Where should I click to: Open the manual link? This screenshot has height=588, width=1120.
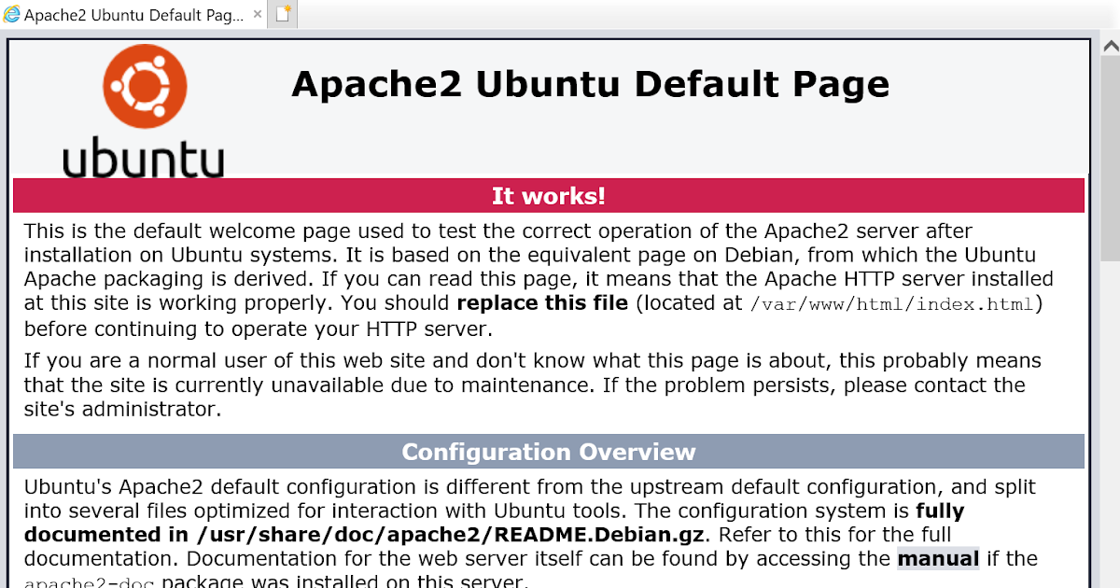click(x=937, y=558)
